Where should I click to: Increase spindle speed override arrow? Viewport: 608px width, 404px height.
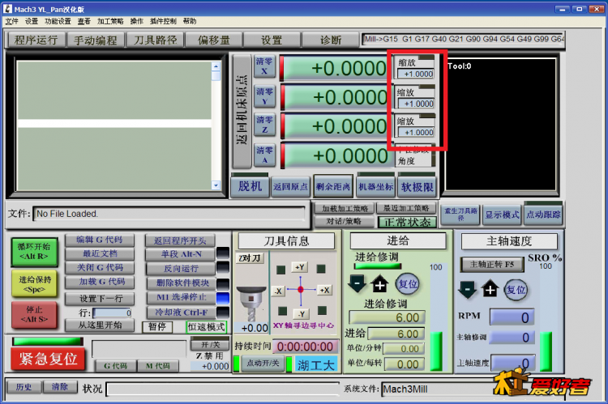point(490,289)
